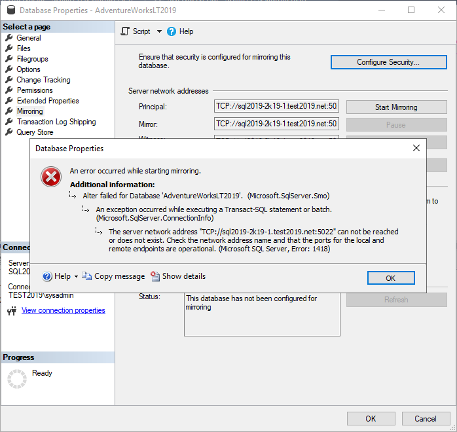Click Cancel at bottom of Database Properties window
Screen dimensions: 457x432
point(426,419)
